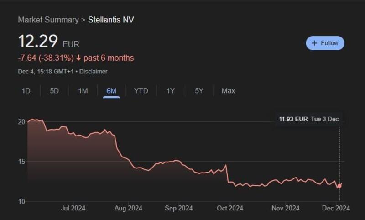Open the Disclaimer link

[x=94, y=72]
